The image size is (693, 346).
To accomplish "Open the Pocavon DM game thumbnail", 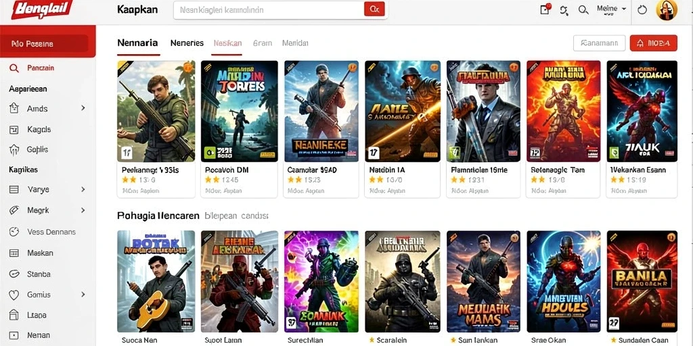I will pos(239,112).
